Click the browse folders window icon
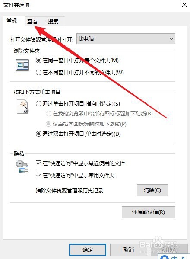The width and height of the screenshot is (190, 259). pos(22,65)
